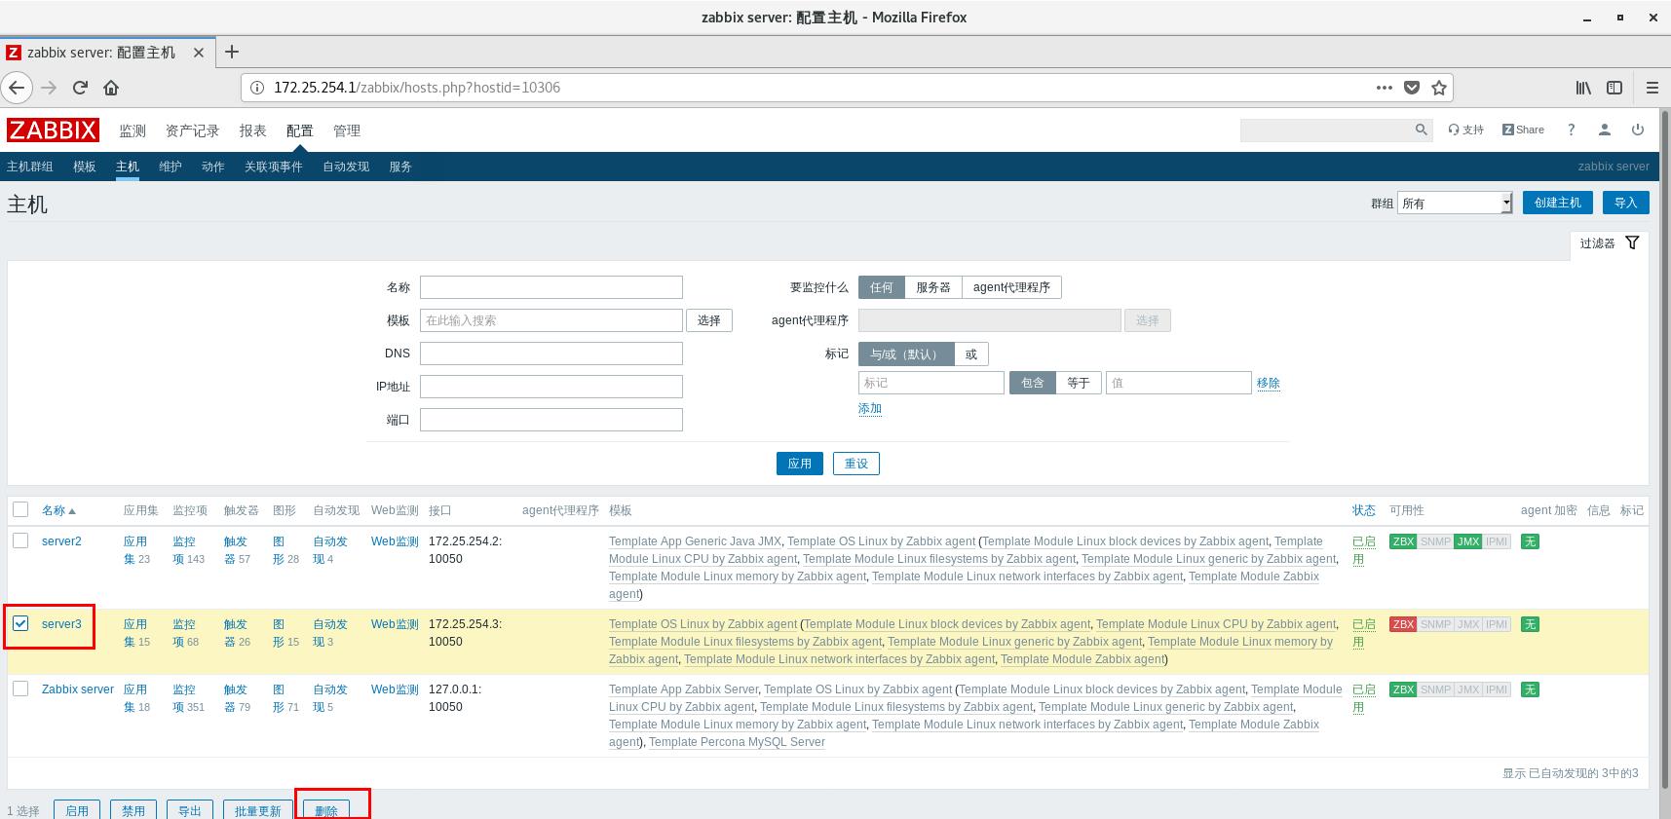The image size is (1671, 819).
Task: Switch to the 自动发现 submenu
Action: coord(346,167)
